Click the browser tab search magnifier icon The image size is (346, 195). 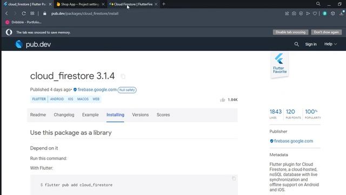tap(318, 4)
